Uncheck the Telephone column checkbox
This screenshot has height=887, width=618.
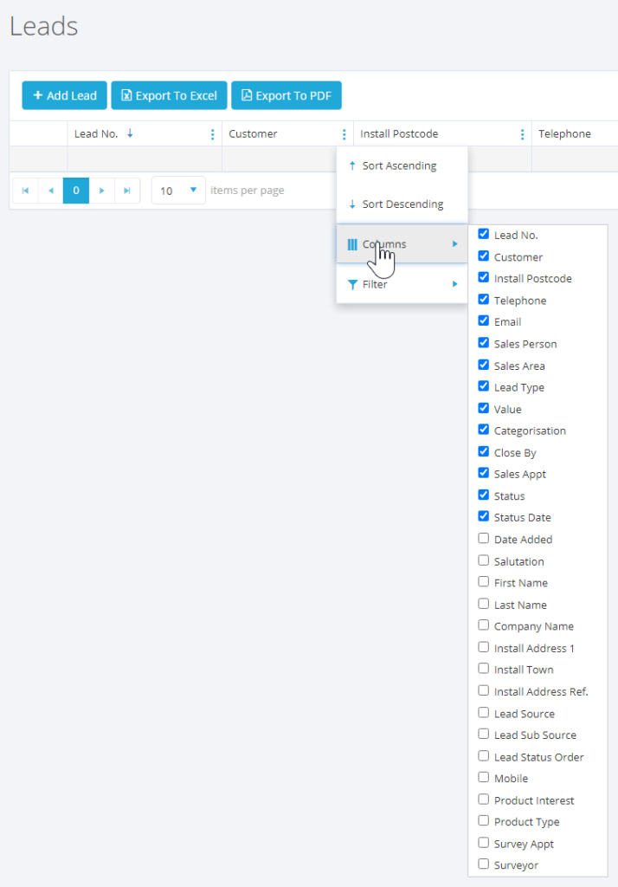(x=484, y=300)
